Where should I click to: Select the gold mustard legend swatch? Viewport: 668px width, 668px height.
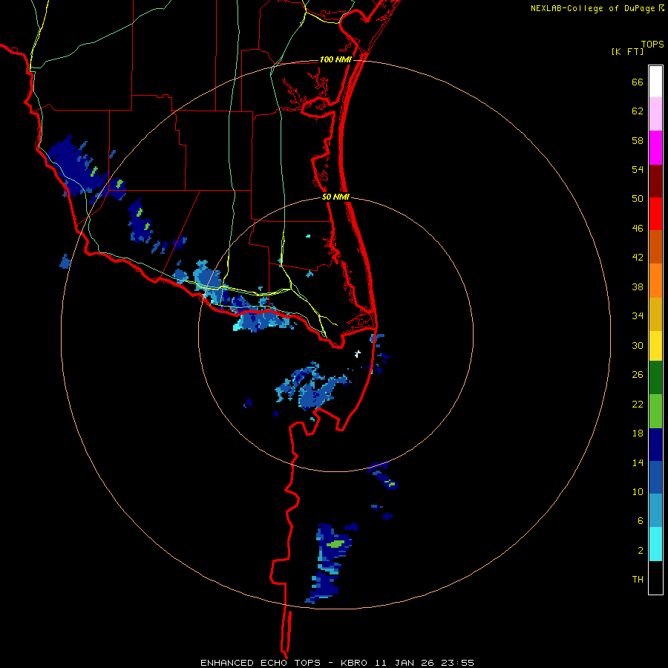coord(655,314)
